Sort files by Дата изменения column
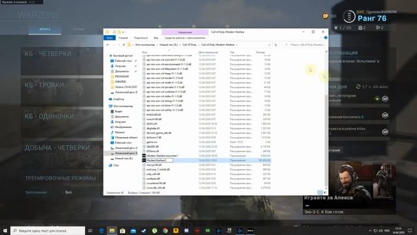The width and height of the screenshot is (417, 235). click(208, 52)
